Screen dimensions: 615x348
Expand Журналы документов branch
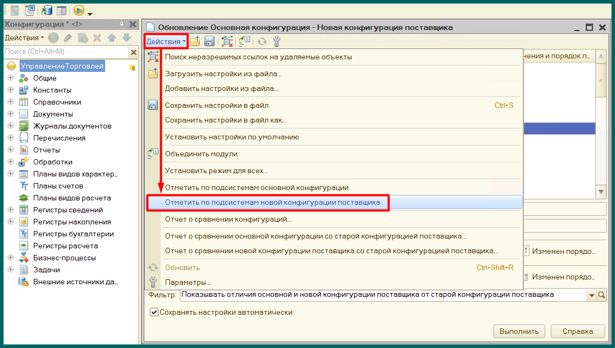click(x=10, y=126)
